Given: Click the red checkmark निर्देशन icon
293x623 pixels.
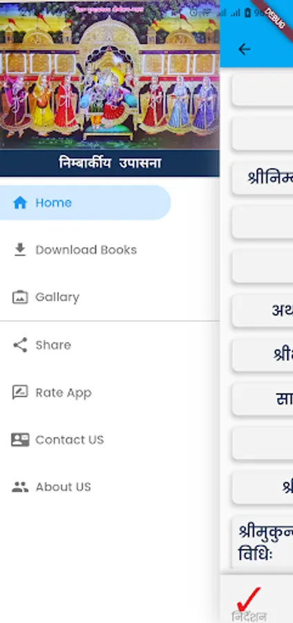Looking at the screenshot, I should pos(249,599).
